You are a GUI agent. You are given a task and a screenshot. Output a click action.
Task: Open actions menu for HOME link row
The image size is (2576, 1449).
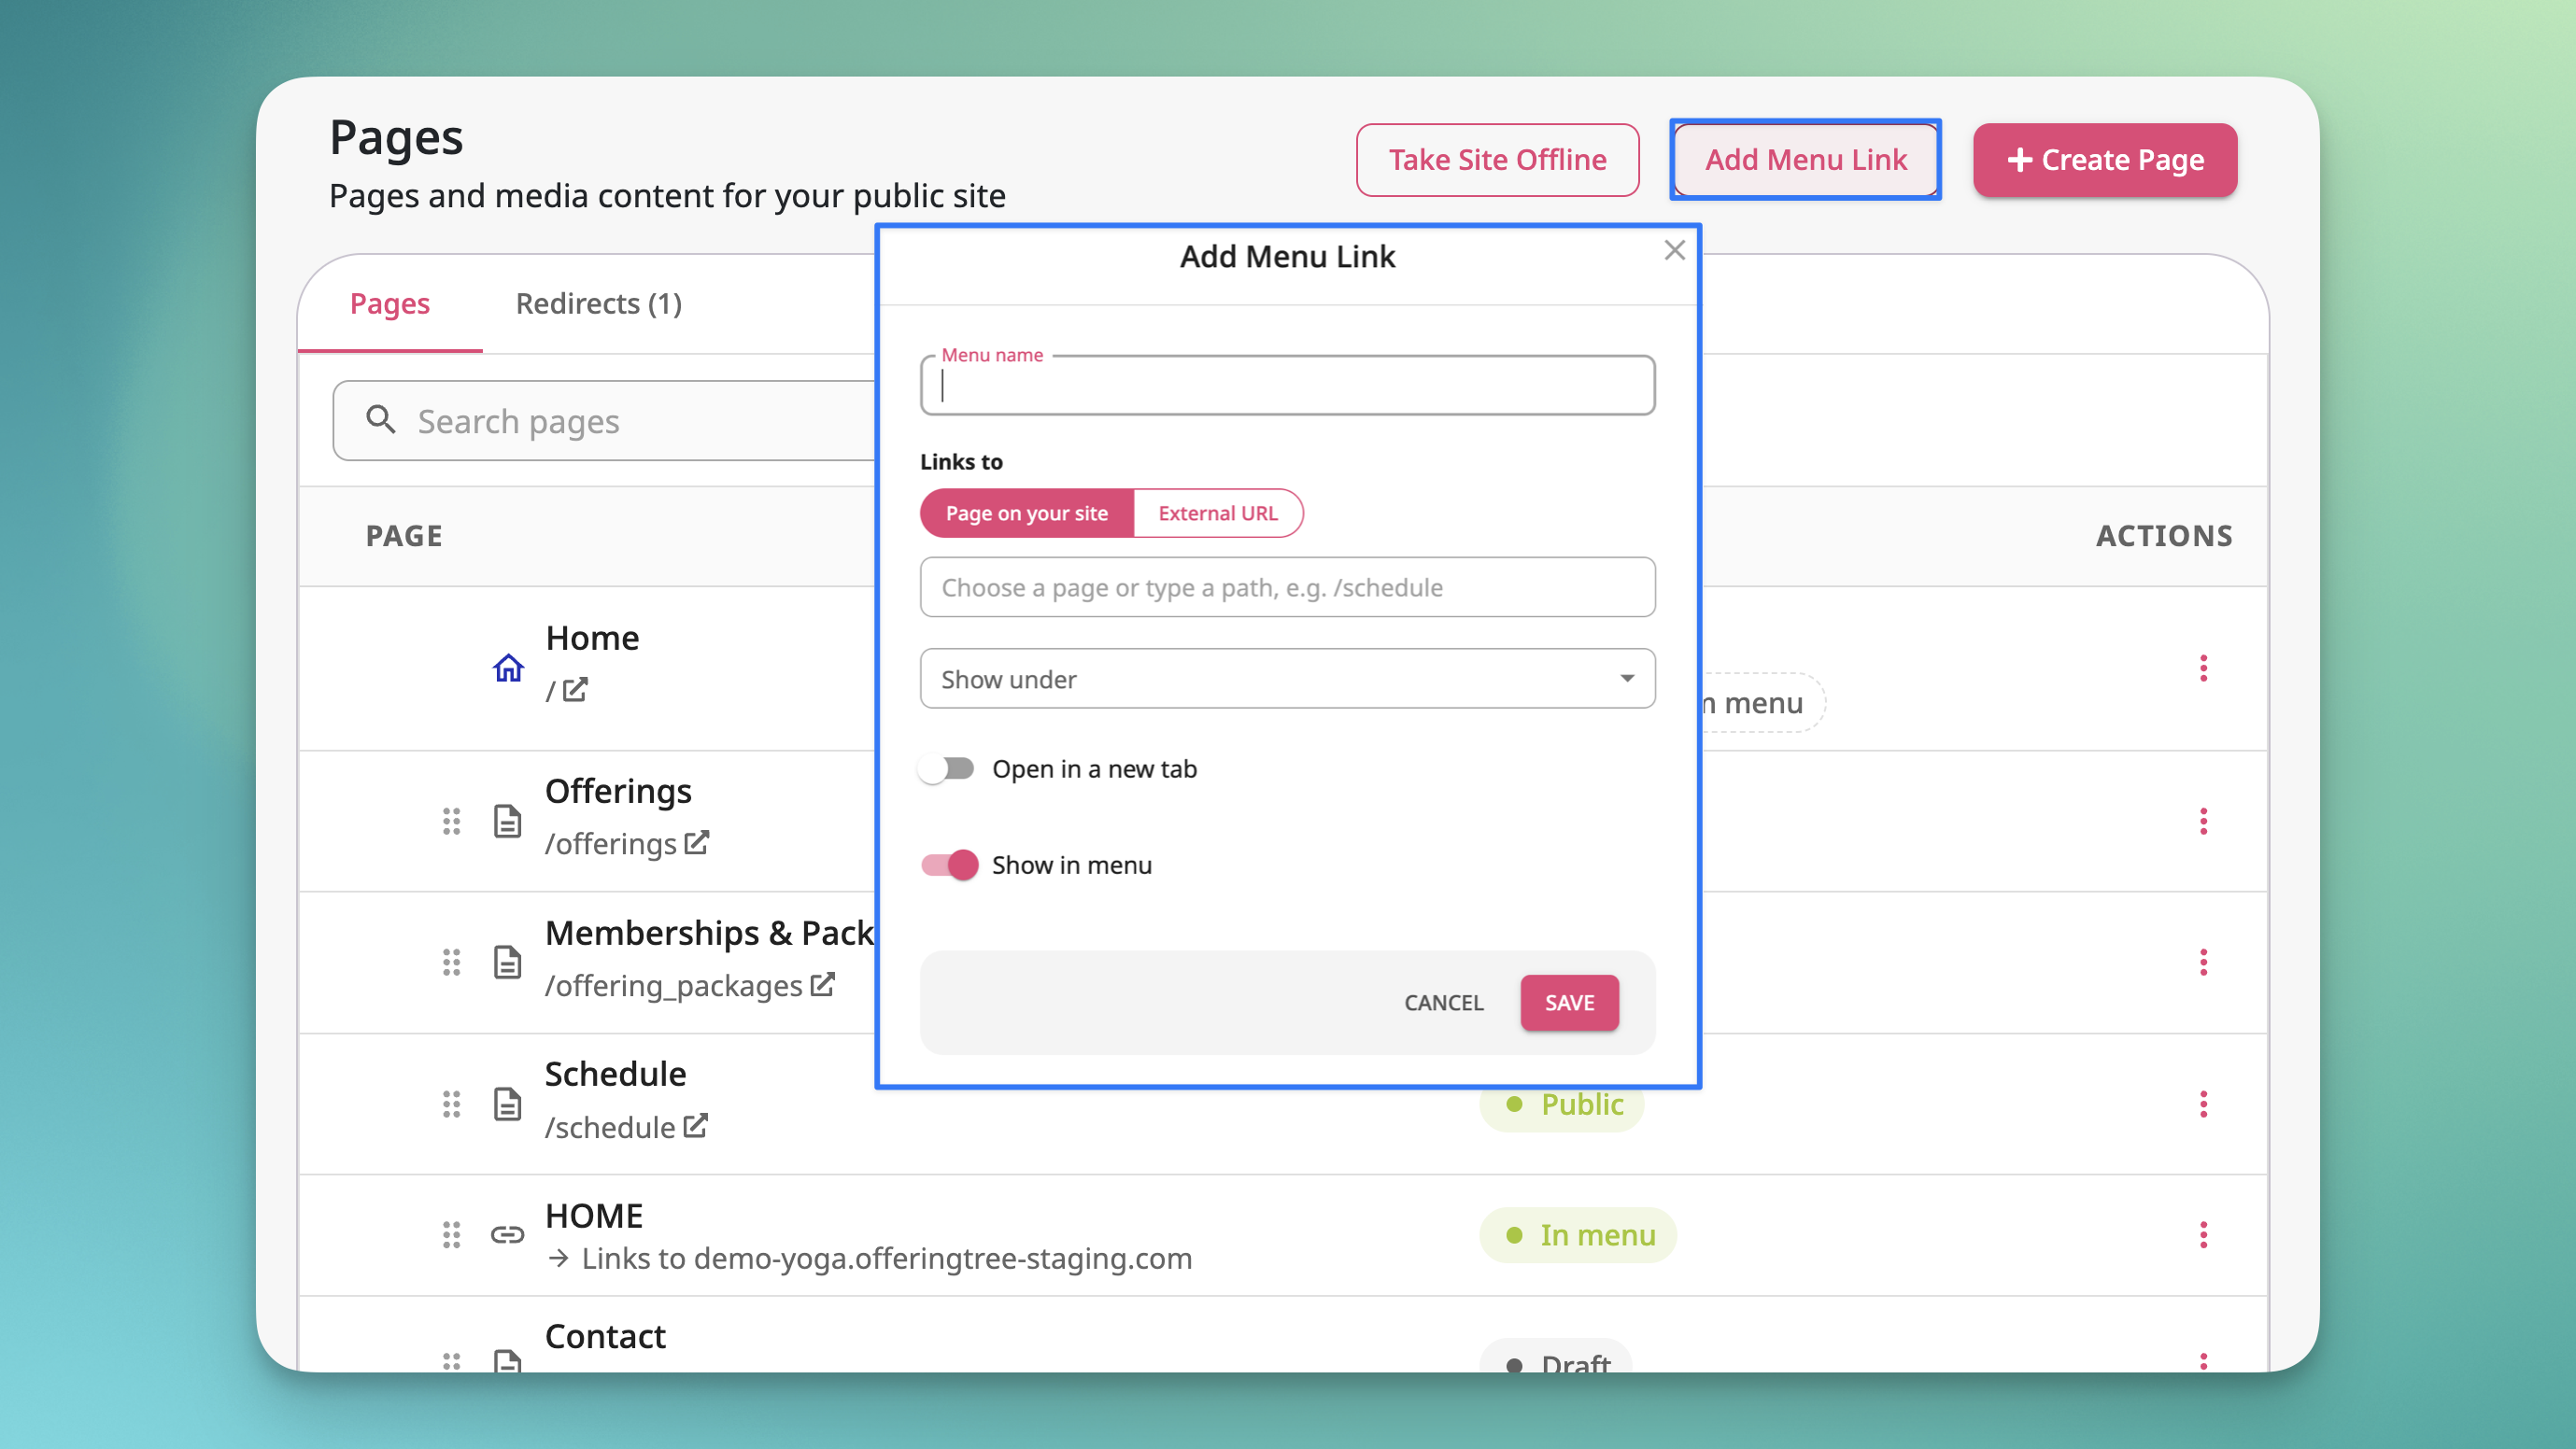coord(2203,1235)
